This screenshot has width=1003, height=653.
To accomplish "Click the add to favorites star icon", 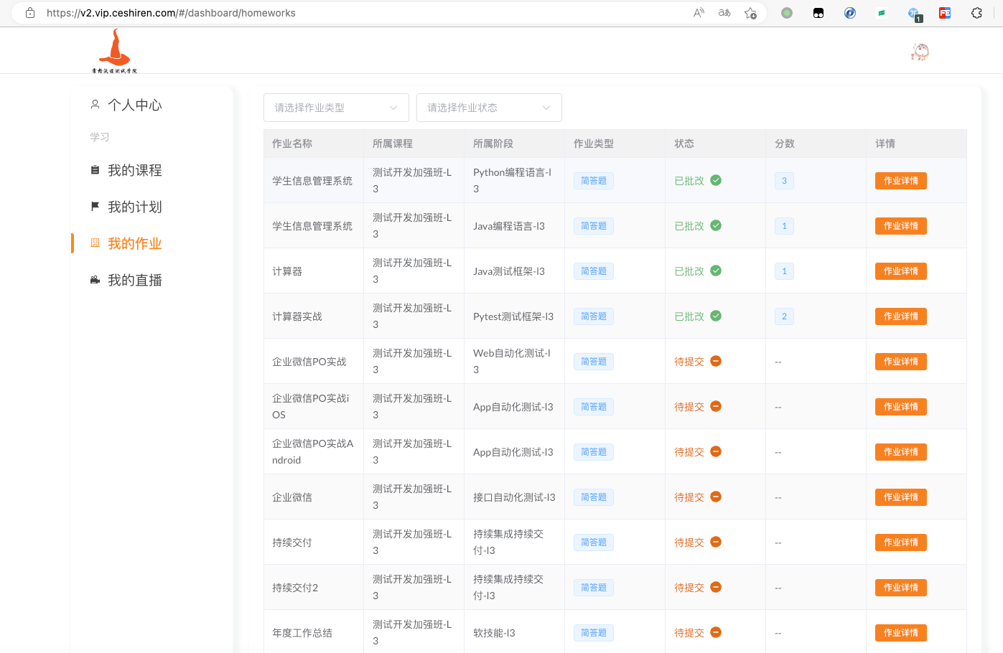I will [x=750, y=13].
